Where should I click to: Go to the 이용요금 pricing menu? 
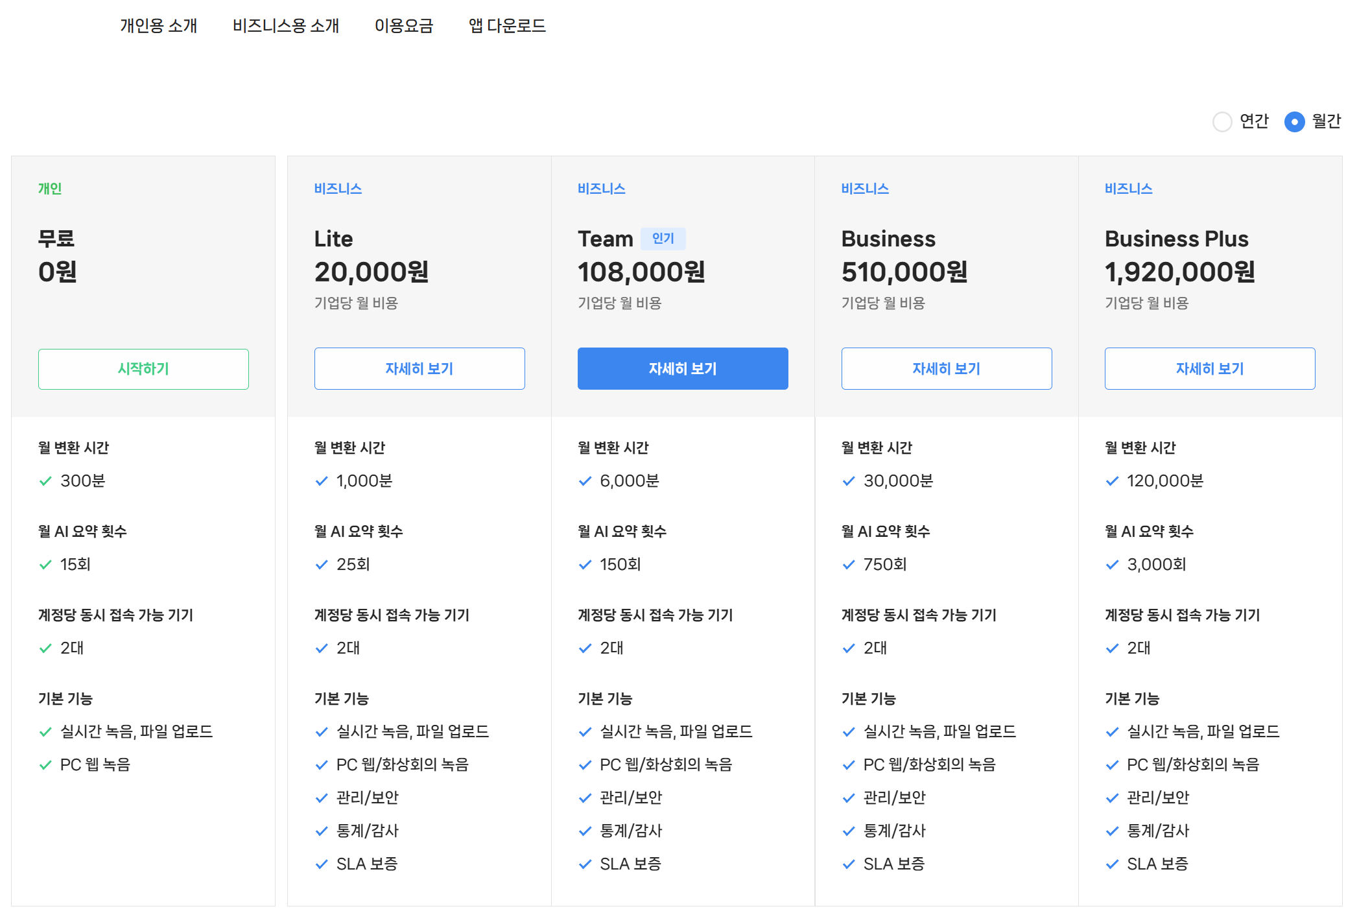[403, 26]
